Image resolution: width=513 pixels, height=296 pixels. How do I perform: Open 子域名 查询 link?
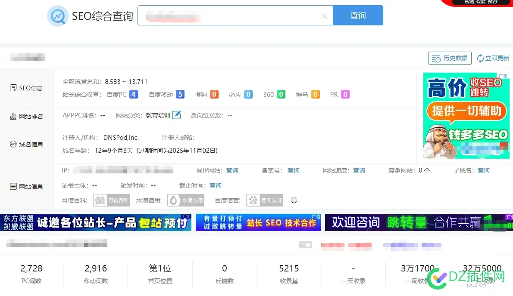tap(483, 170)
